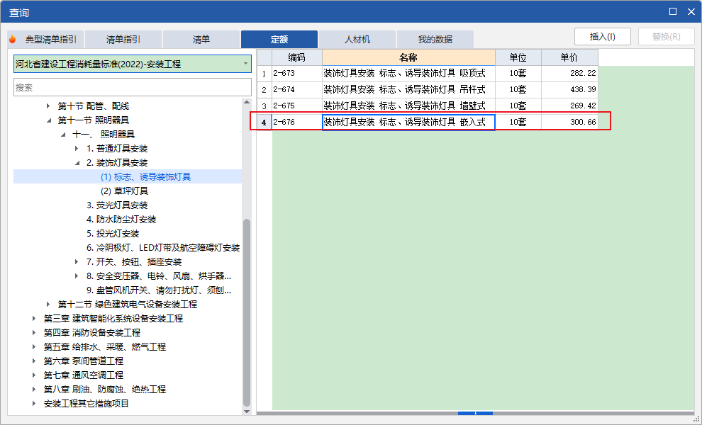Open the 河北省建设工程消耗量标准 standard dropdown
This screenshot has width=702, height=425.
[245, 63]
